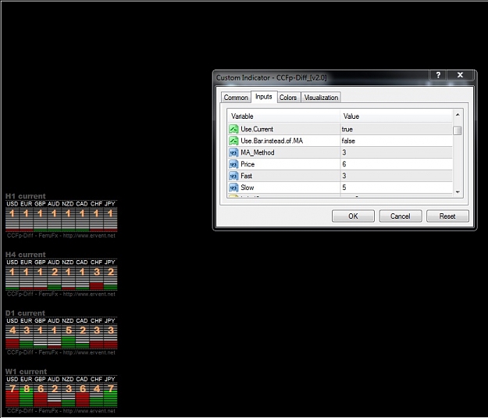Click the 'D1 current' panel title
This screenshot has height=418, width=488.
[x=25, y=313]
